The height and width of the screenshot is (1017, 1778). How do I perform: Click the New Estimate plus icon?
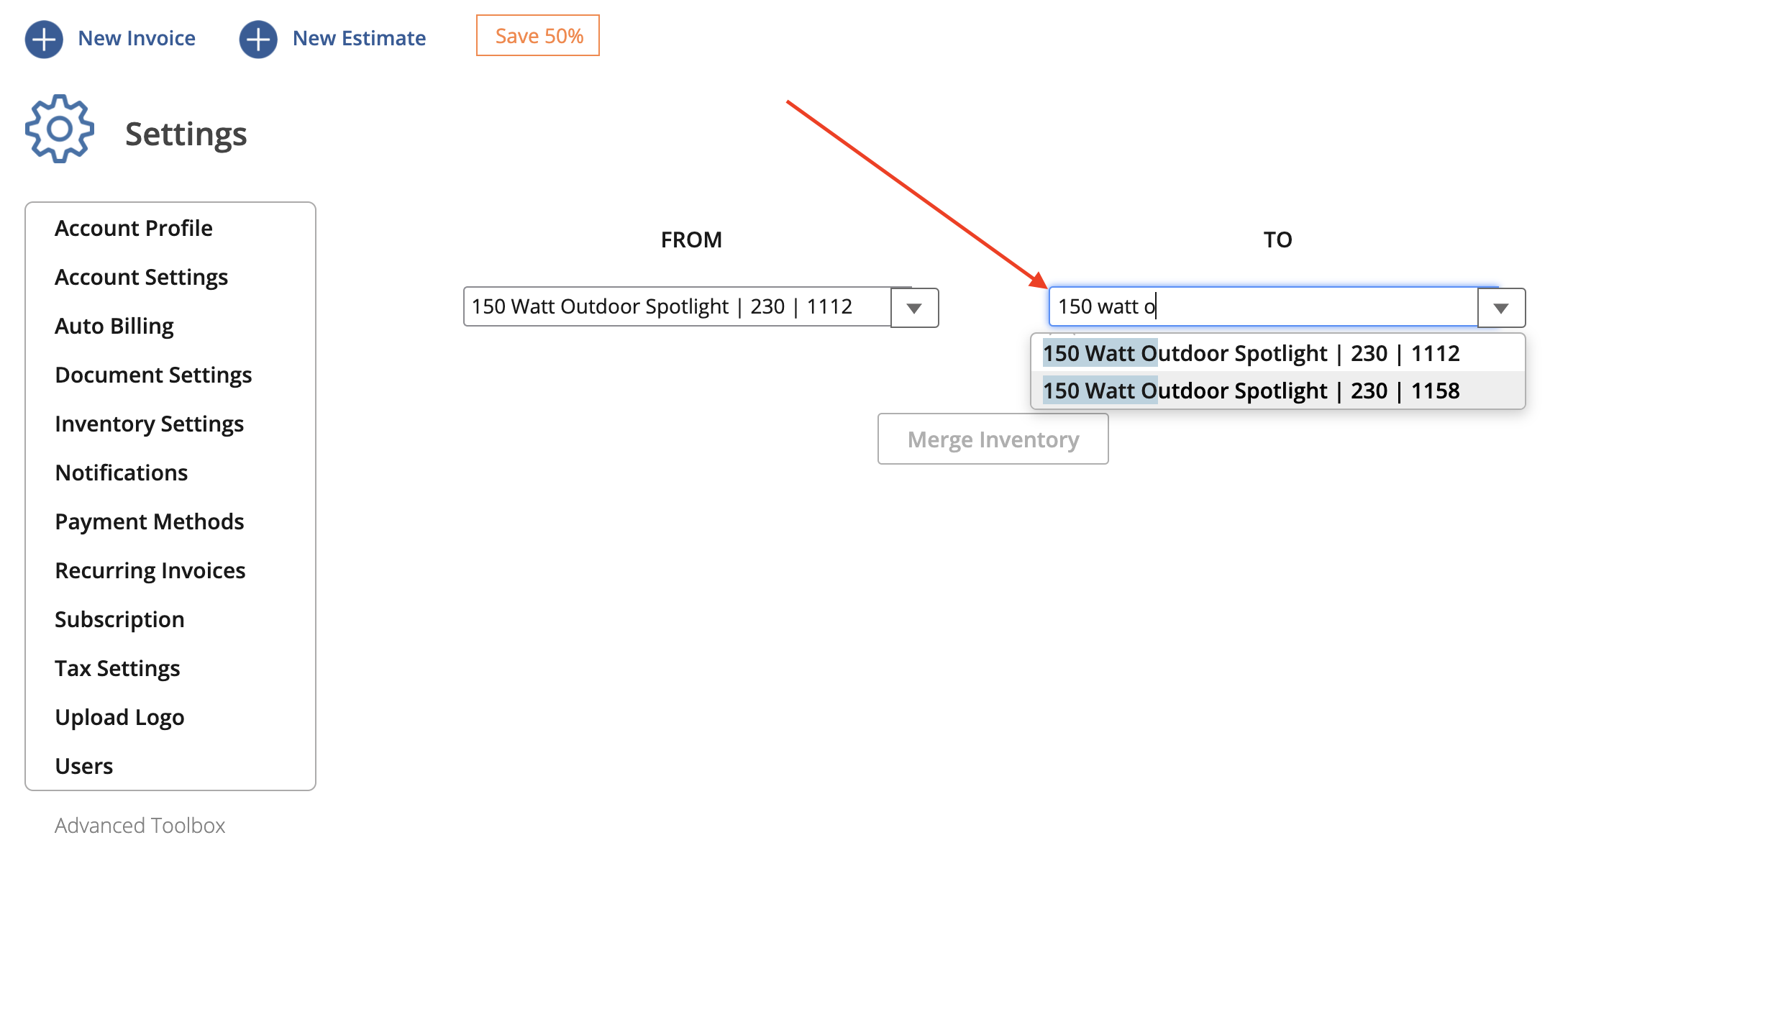point(258,39)
